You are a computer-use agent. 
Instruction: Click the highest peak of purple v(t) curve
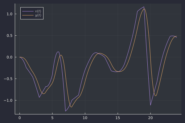[144, 7]
